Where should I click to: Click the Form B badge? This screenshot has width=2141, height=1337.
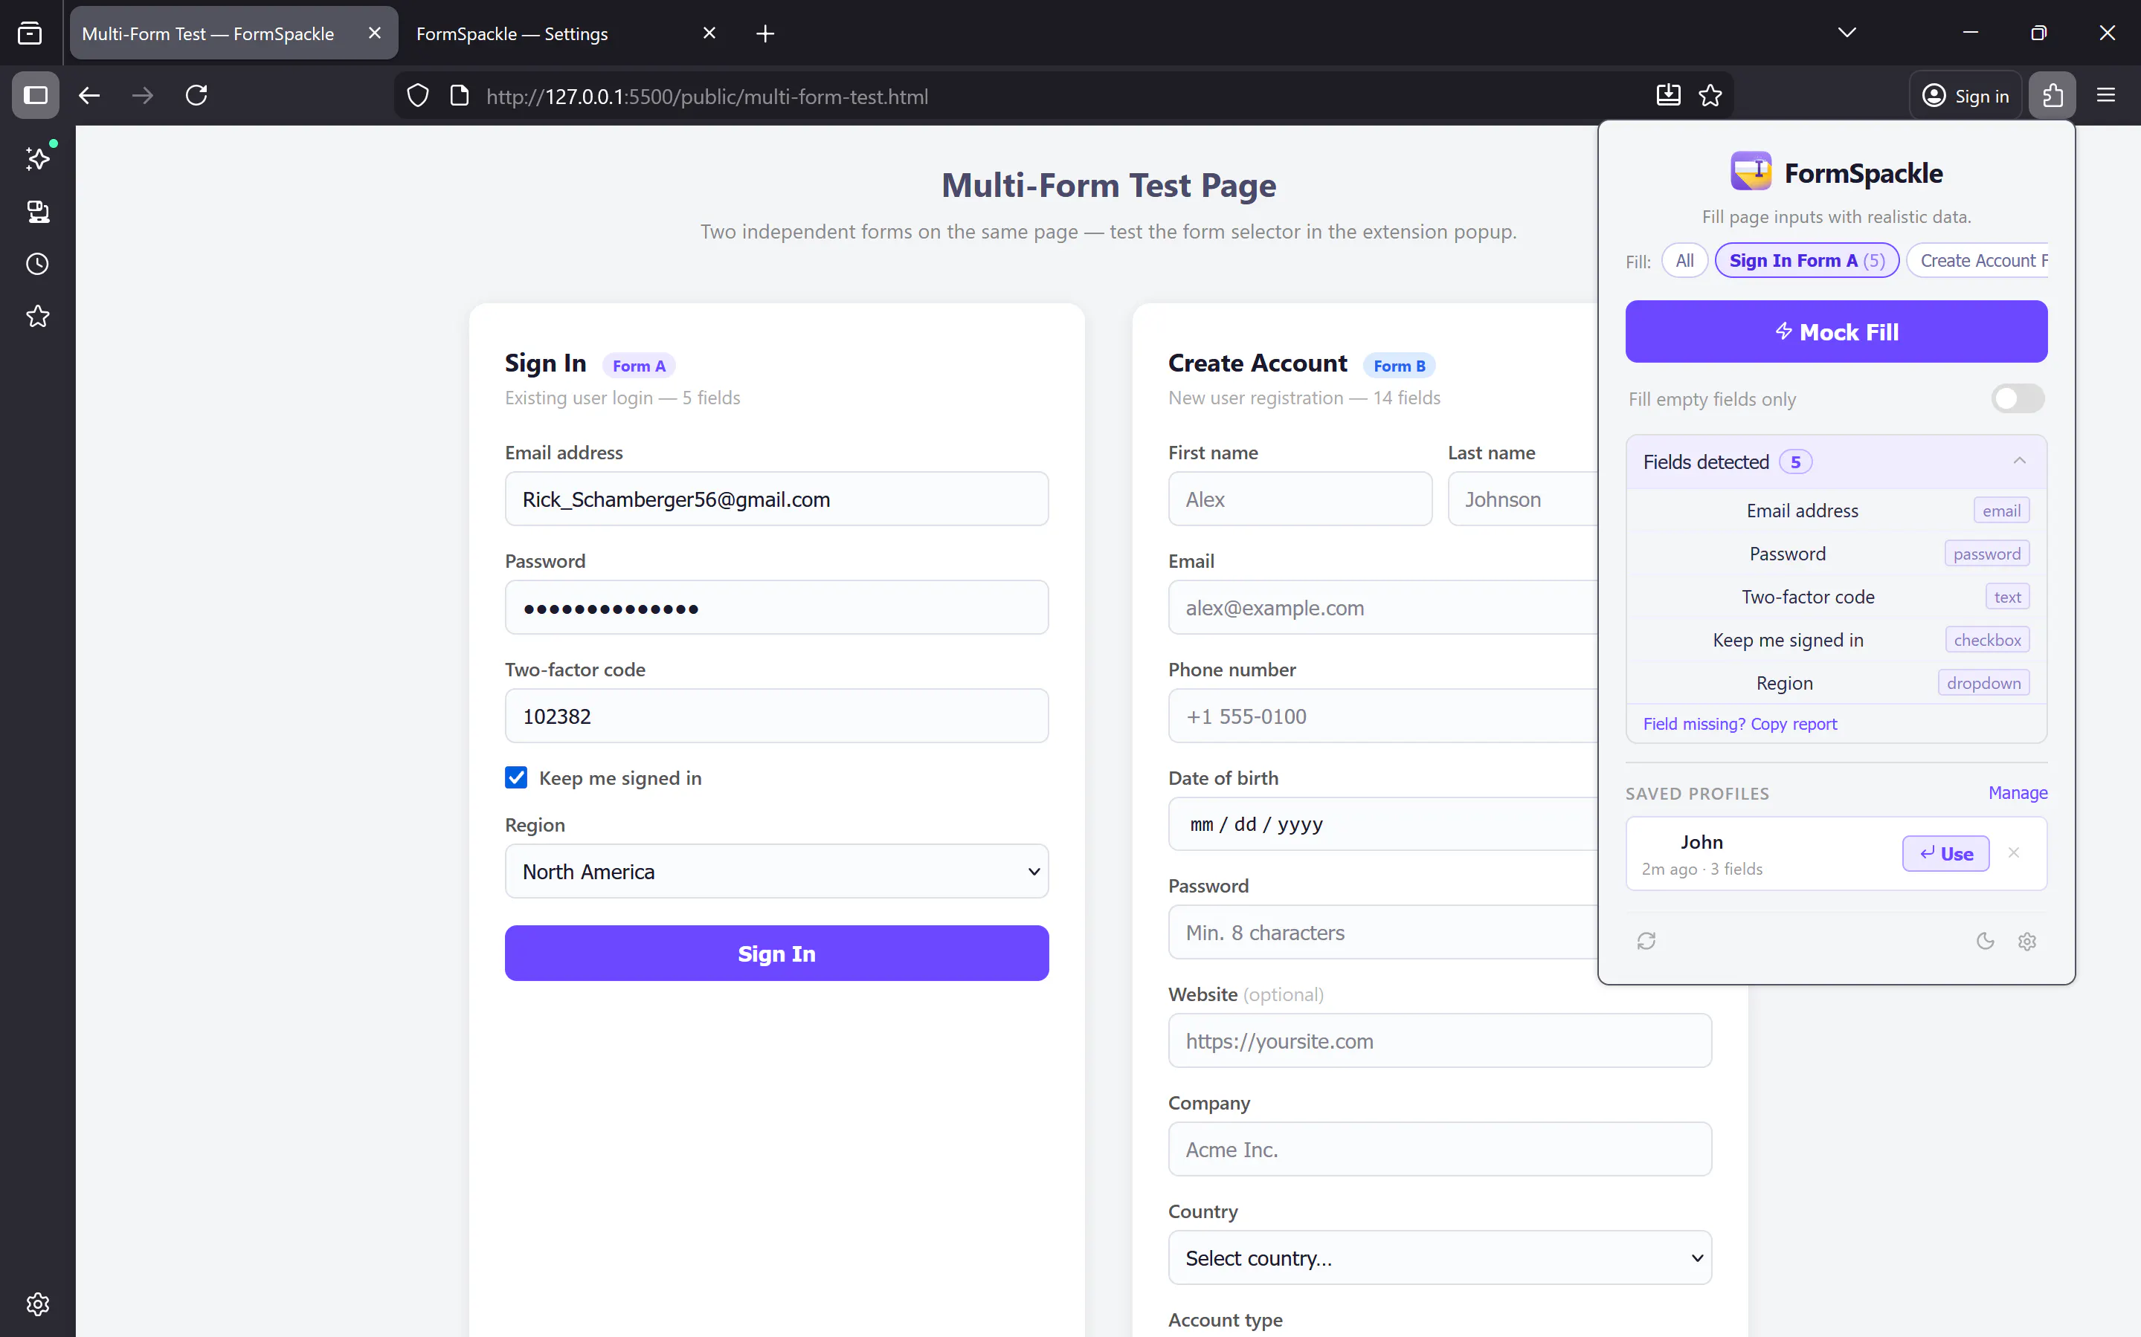1399,365
